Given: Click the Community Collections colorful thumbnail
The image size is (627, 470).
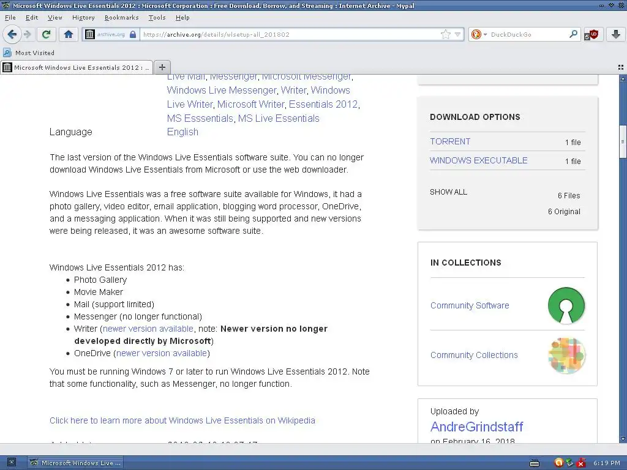Looking at the screenshot, I should tap(566, 356).
